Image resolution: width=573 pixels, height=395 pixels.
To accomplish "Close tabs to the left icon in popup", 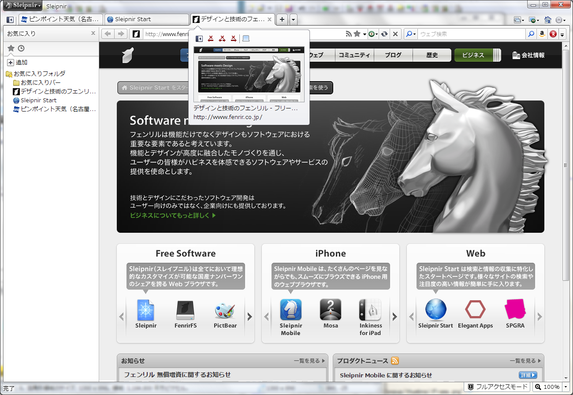I will [x=211, y=39].
